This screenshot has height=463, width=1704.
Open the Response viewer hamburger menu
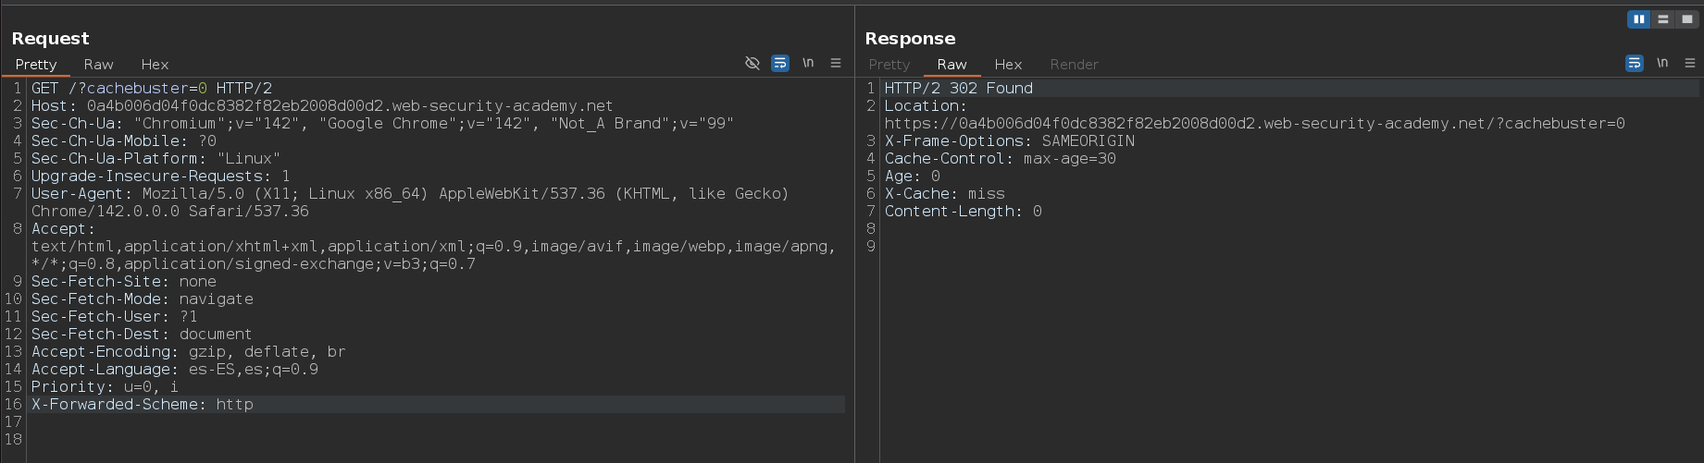coord(1690,63)
